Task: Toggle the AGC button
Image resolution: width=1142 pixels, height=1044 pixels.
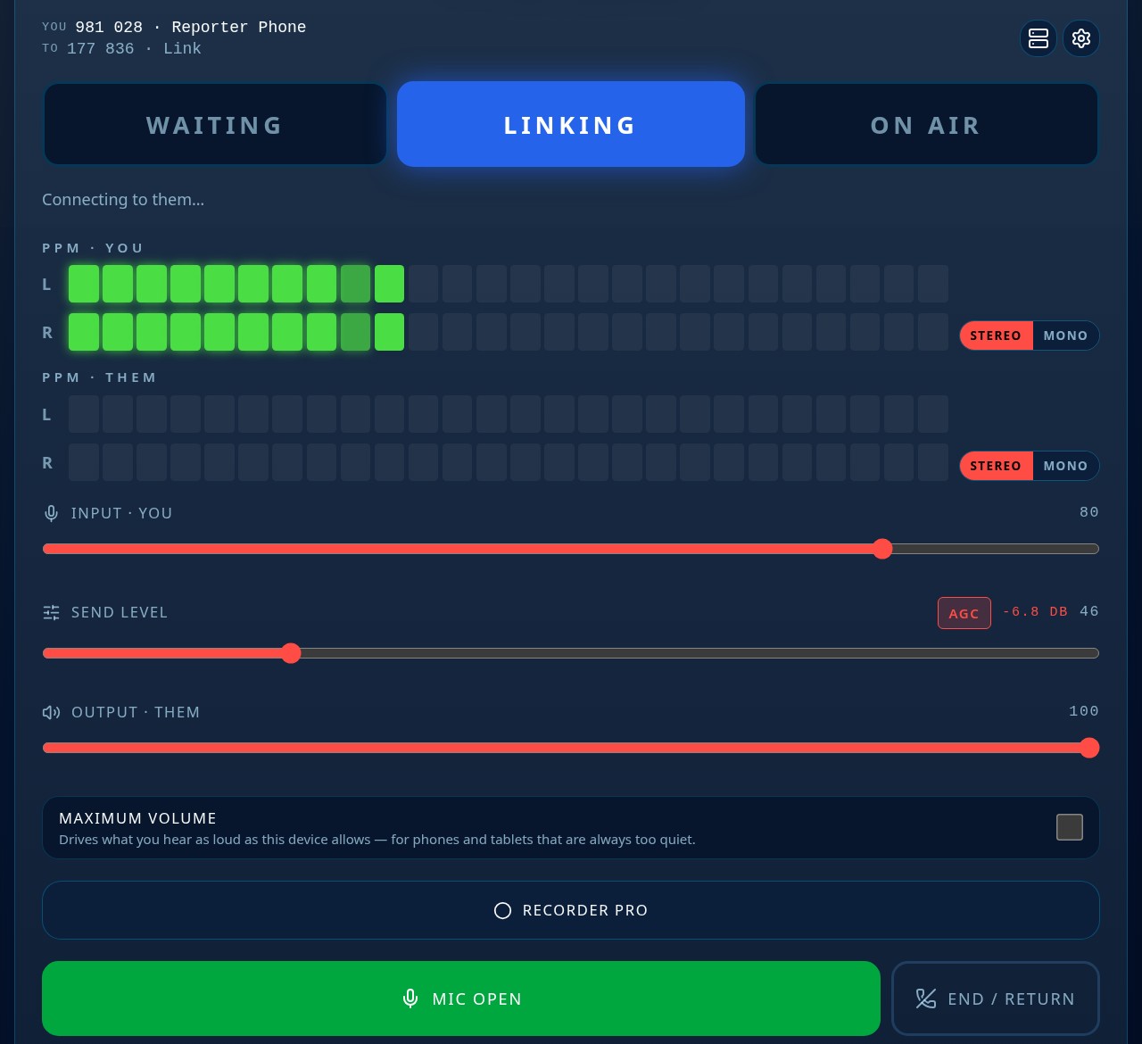Action: coord(964,613)
